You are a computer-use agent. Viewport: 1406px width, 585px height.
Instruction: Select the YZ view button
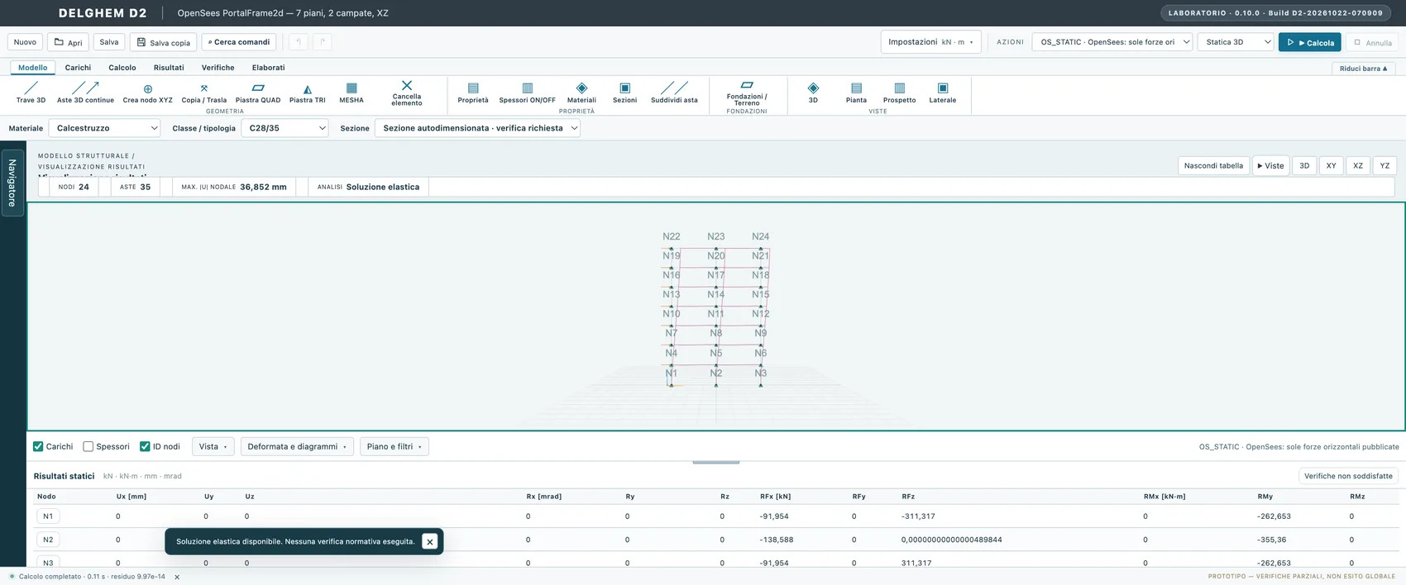click(1384, 165)
